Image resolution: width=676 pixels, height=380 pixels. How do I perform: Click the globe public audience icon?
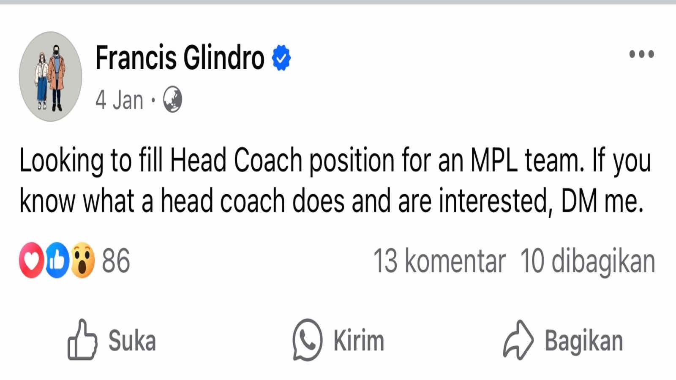(172, 100)
